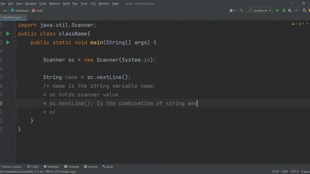This screenshot has height=174, width=310.
Task: Click the run gutter arrow beside class className
Action: coord(8,34)
